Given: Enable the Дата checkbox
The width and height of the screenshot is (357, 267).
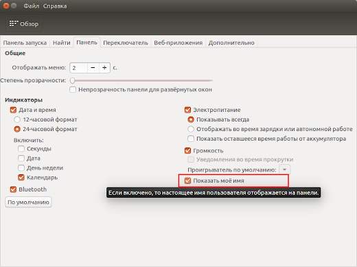Looking at the screenshot, I should pyautogui.click(x=21, y=159).
